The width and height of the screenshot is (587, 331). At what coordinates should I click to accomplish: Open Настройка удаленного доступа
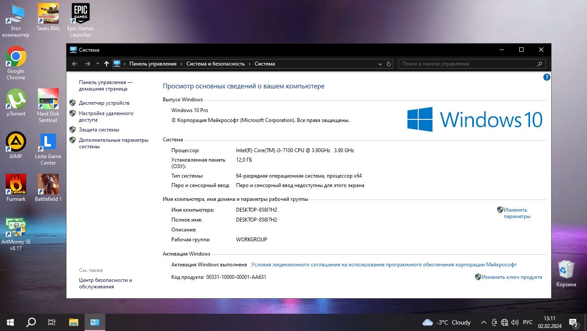106,116
